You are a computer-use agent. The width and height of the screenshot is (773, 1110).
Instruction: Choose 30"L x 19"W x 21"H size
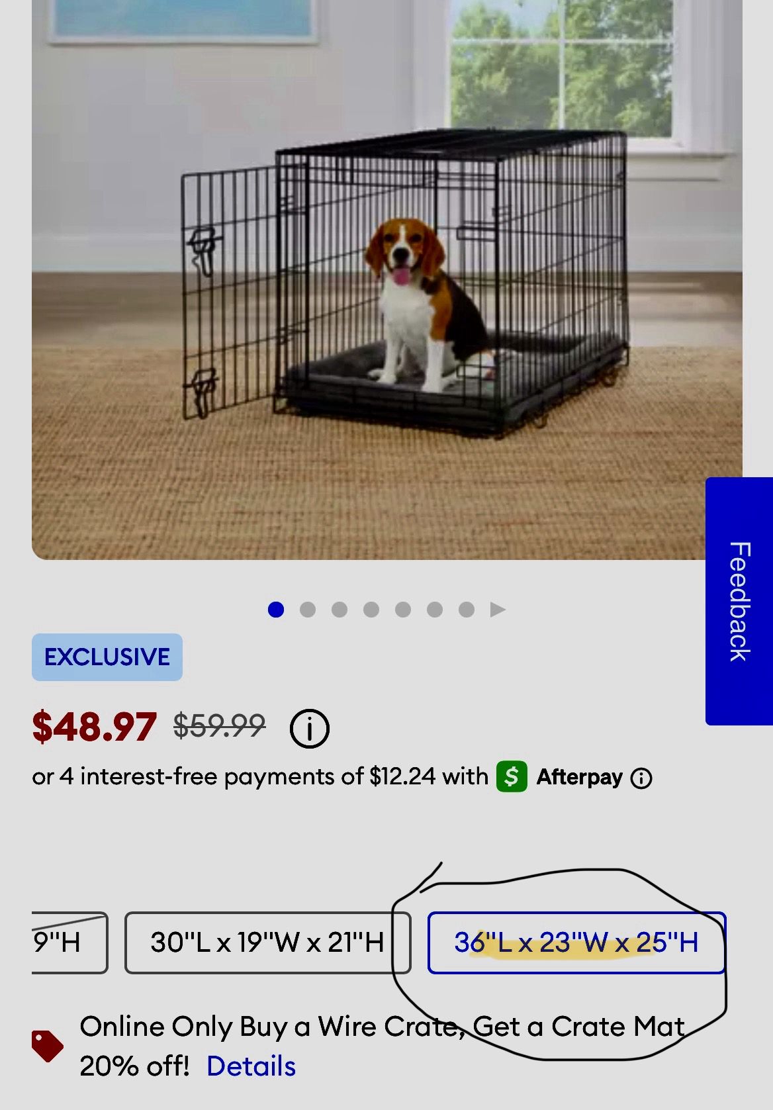268,943
